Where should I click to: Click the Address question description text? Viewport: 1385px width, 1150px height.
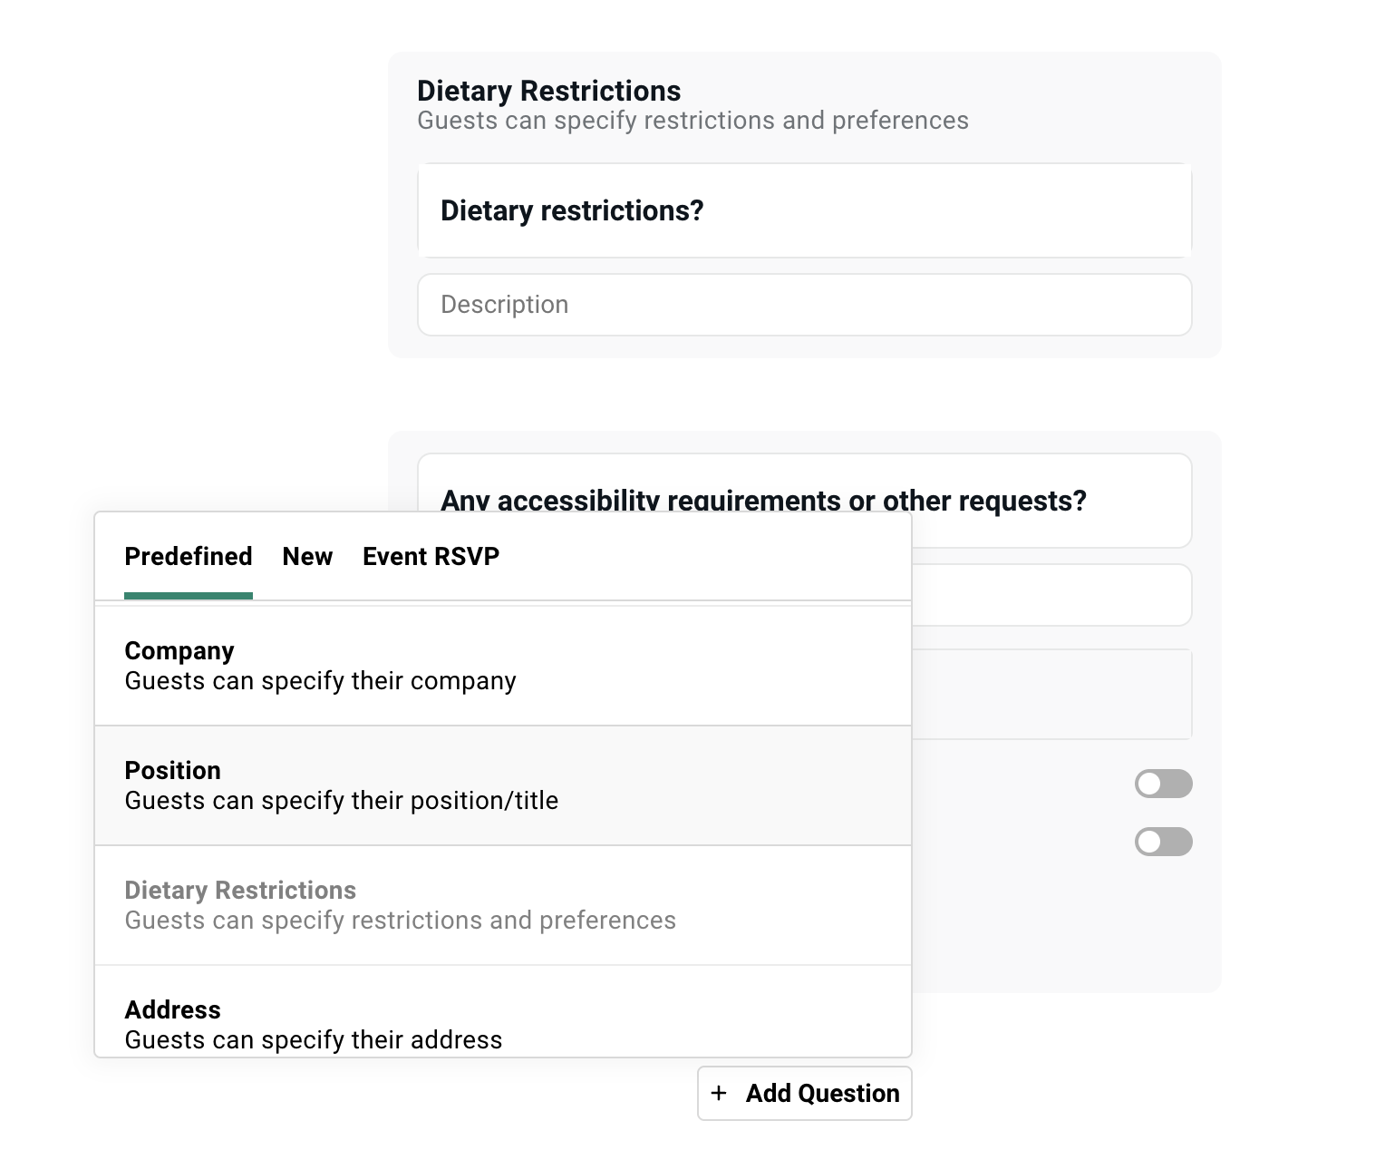(x=313, y=1039)
